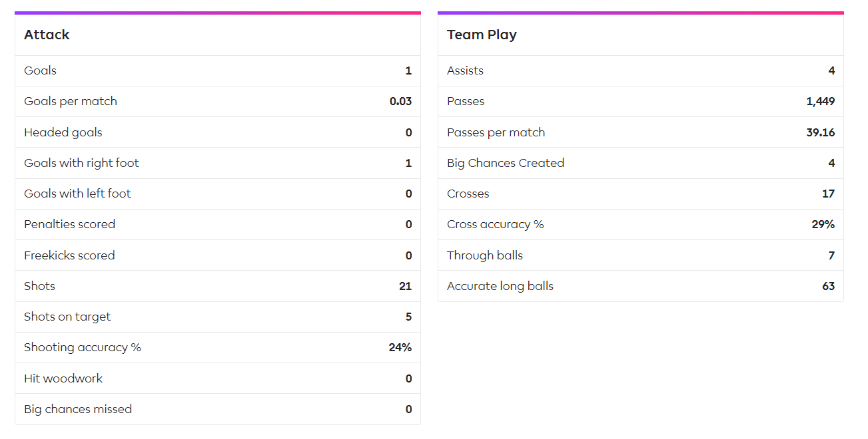The height and width of the screenshot is (439, 868).
Task: Click the Through balls row
Action: [641, 255]
